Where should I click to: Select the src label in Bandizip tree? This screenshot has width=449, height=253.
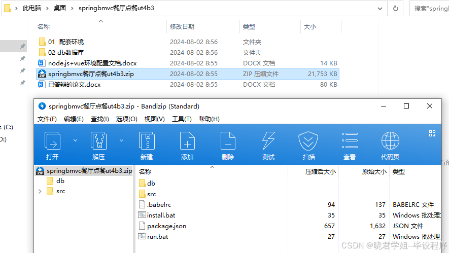point(61,191)
